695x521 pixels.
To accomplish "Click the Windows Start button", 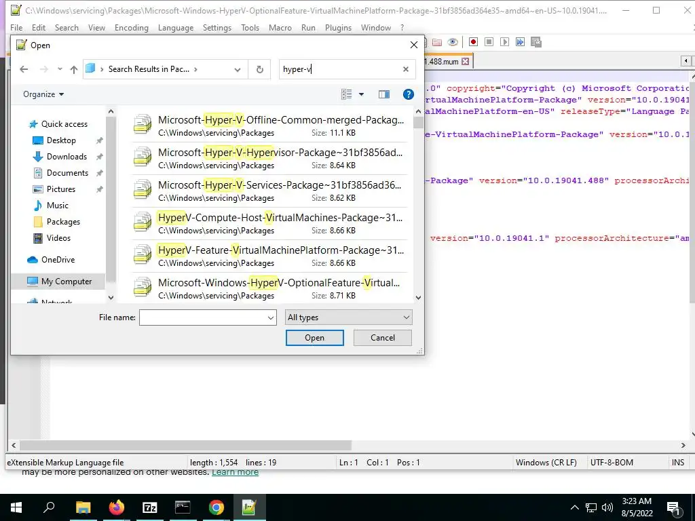I will point(16,507).
